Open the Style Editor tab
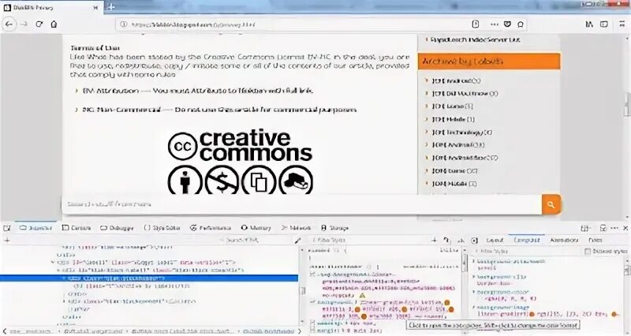Viewport: 631px width, 336px height. point(162,228)
